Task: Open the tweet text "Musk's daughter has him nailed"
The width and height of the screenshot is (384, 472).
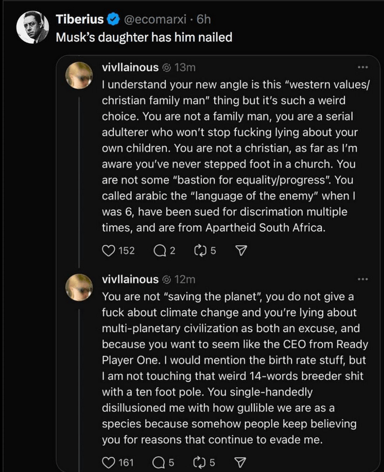Action: click(x=144, y=38)
